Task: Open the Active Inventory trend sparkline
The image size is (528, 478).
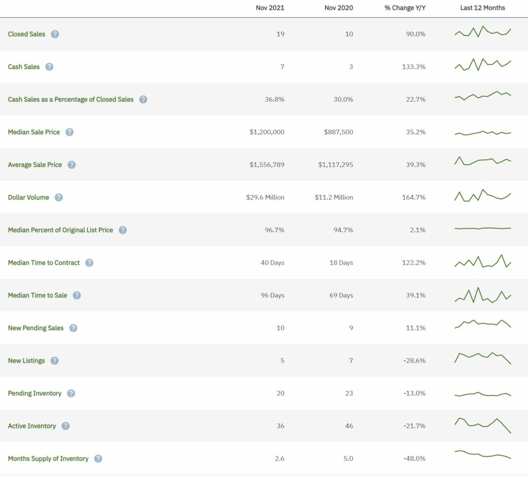Action: pyautogui.click(x=483, y=425)
